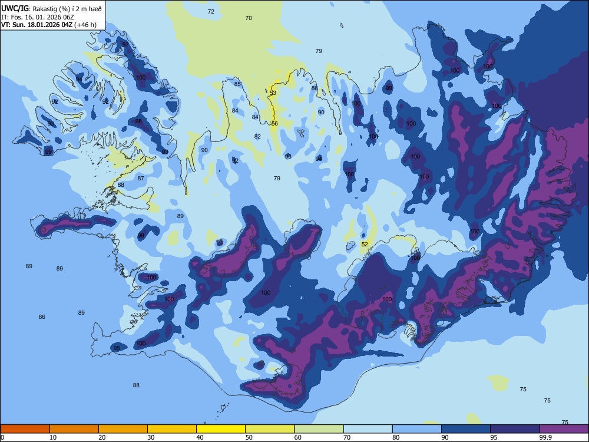The height and width of the screenshot is (442, 589).
Task: Click the 'VT: Sun. 18.01.2026 04Z (+46 h)' line
Action: click(49, 25)
